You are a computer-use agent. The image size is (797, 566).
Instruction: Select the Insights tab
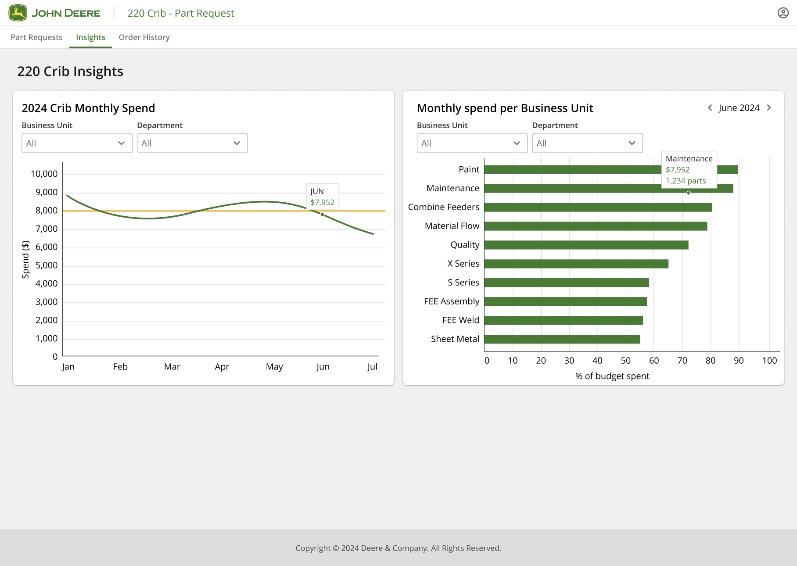pyautogui.click(x=90, y=37)
